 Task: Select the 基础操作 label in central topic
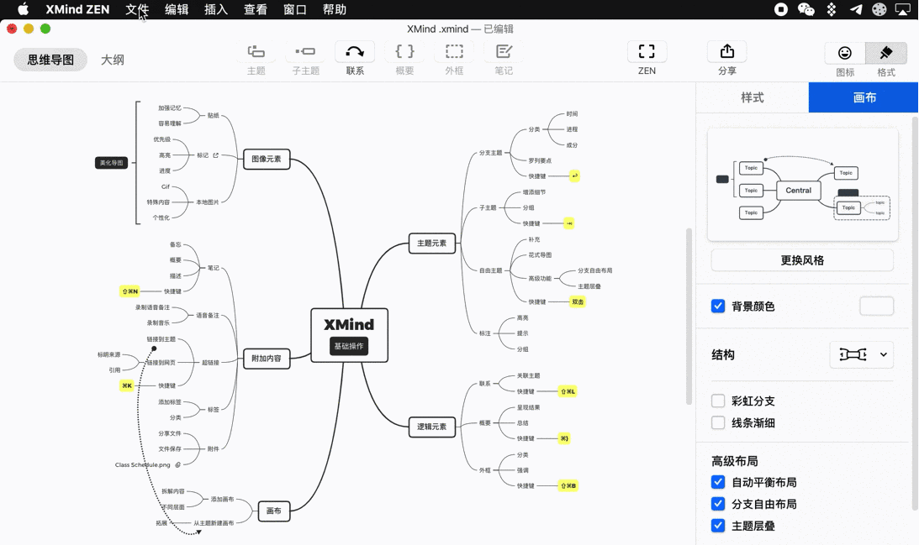click(x=349, y=346)
